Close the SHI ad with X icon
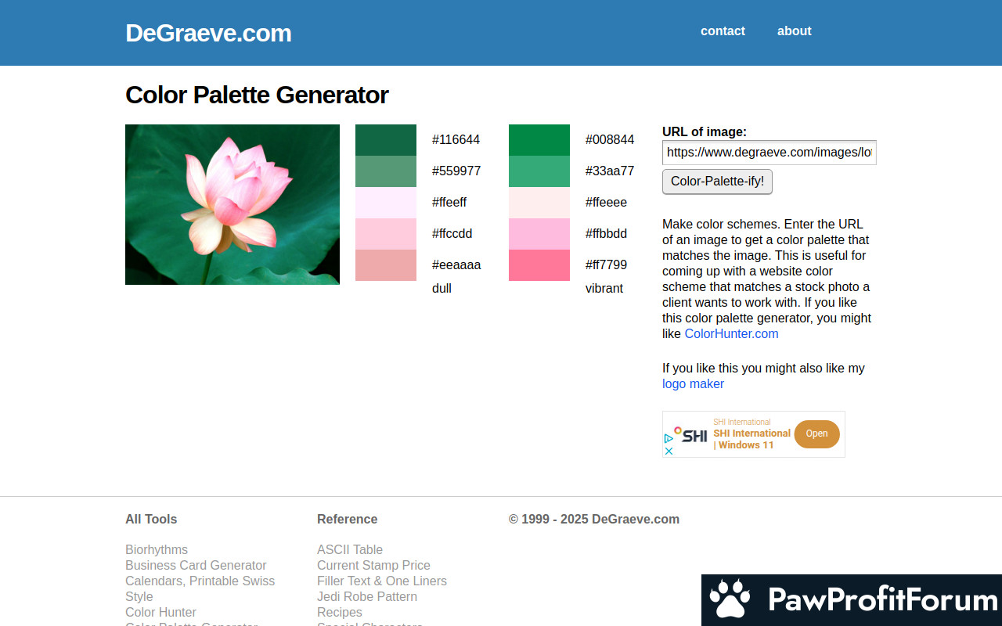 [669, 451]
